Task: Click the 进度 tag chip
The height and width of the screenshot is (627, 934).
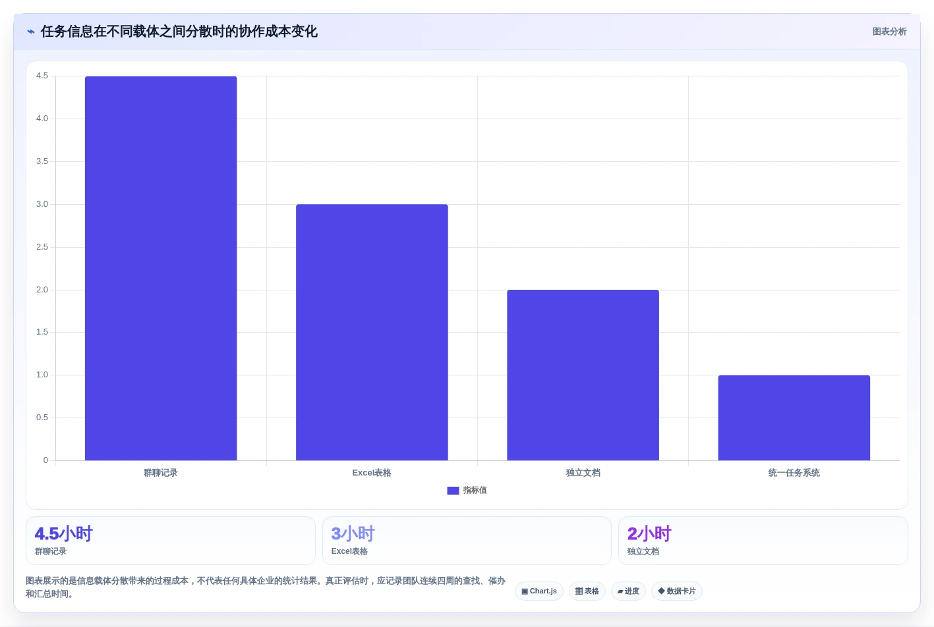Action: tap(628, 591)
